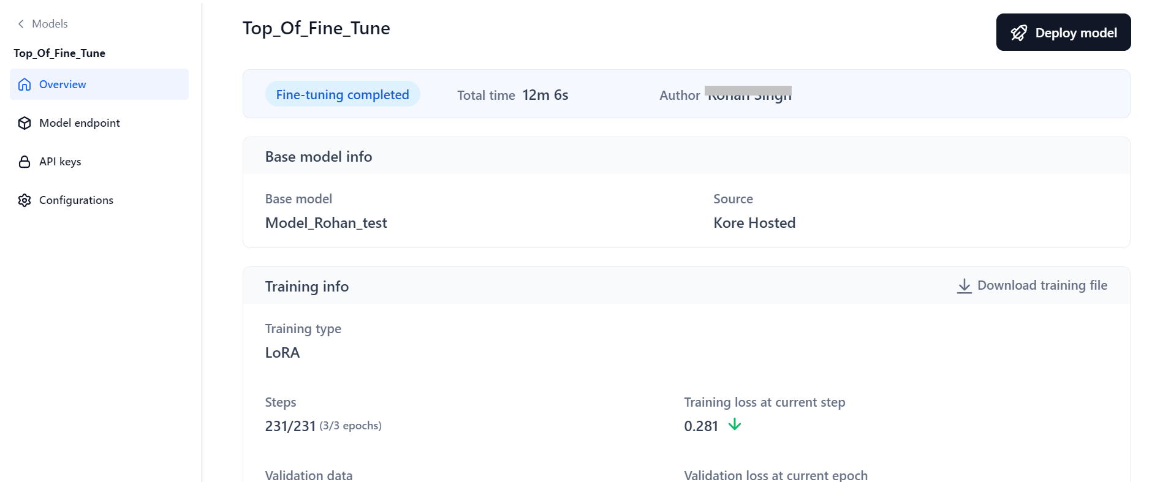Image resolution: width=1171 pixels, height=482 pixels.
Task: Click the 231/231 steps progress value
Action: pos(290,426)
